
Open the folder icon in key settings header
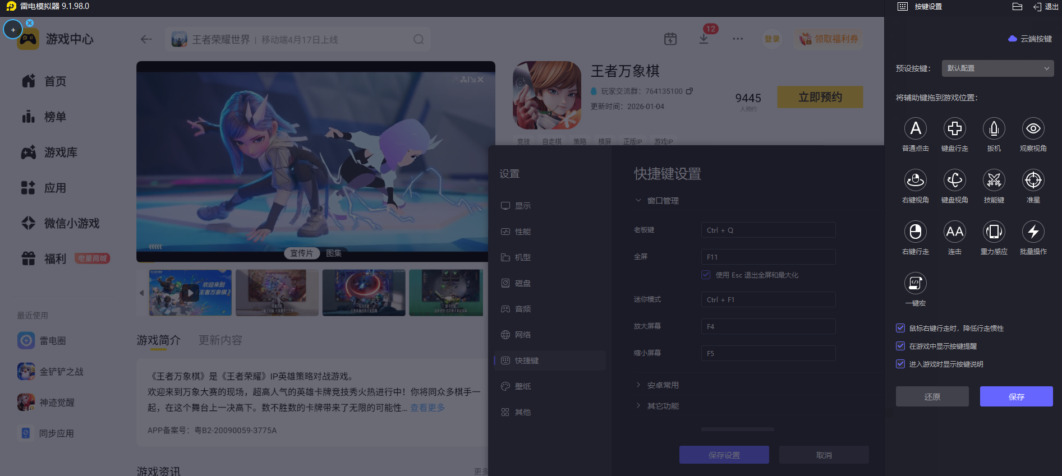point(1017,7)
